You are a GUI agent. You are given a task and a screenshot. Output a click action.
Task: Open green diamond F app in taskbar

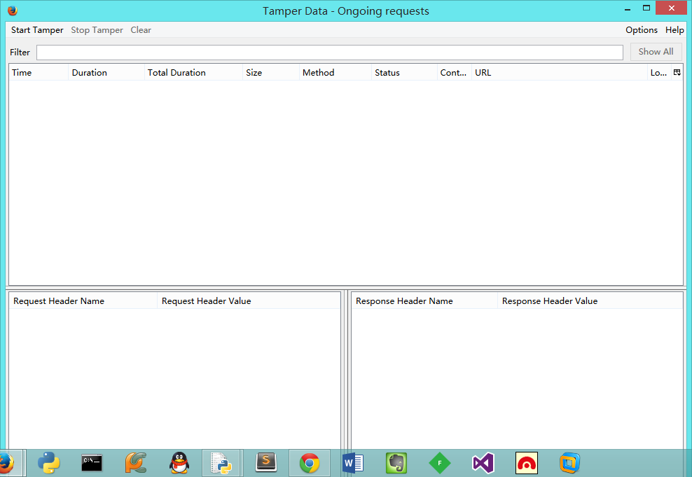pyautogui.click(x=440, y=463)
